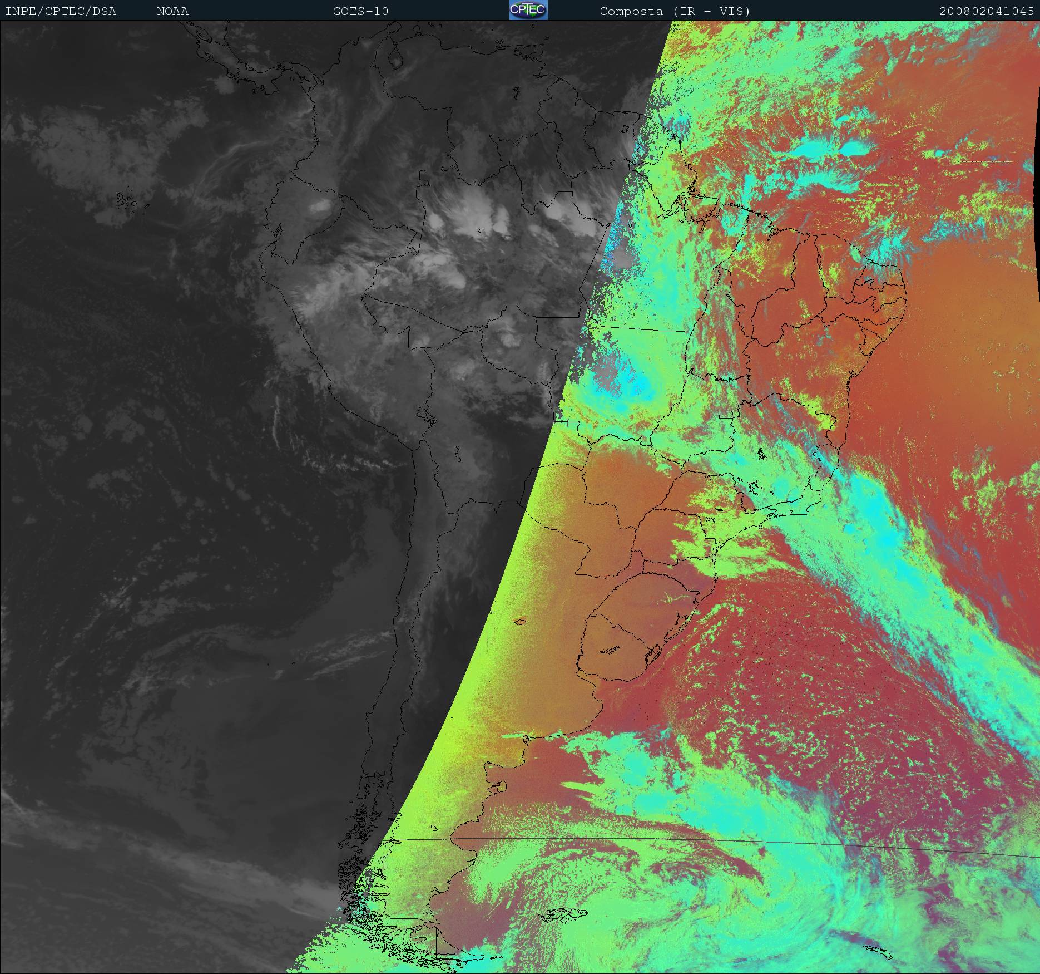The image size is (1040, 974).
Task: Click the Composta (IR - VIS) title
Action: pyautogui.click(x=675, y=11)
